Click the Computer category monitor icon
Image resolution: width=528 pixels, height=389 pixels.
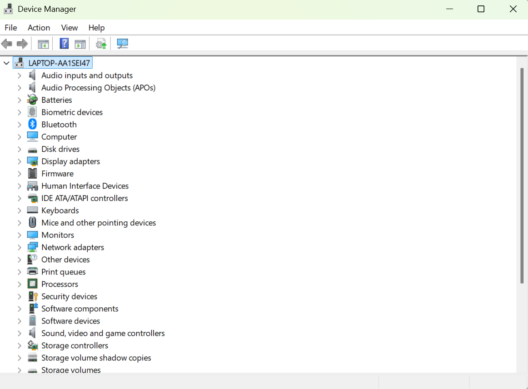[32, 137]
